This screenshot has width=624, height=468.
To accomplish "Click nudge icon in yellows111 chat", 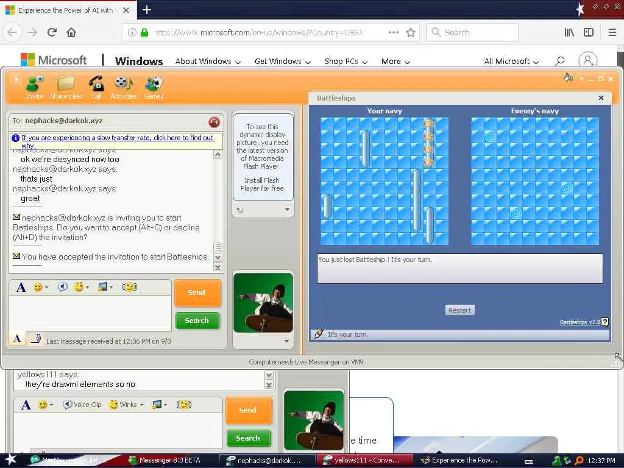I will tap(184, 405).
